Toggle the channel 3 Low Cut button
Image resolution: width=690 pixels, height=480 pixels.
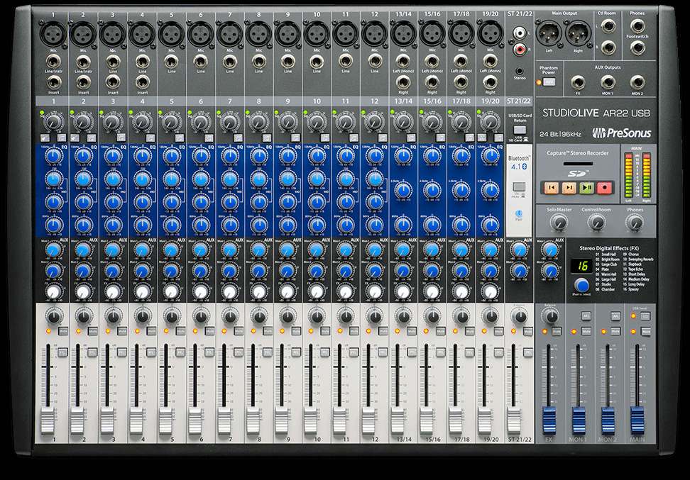coord(121,138)
